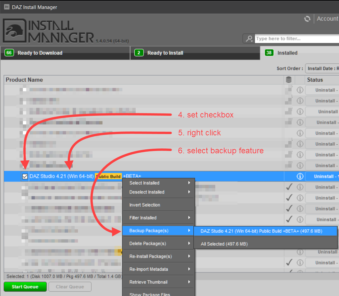Select the Installed tab
The width and height of the screenshot is (339, 296).
coord(300,53)
